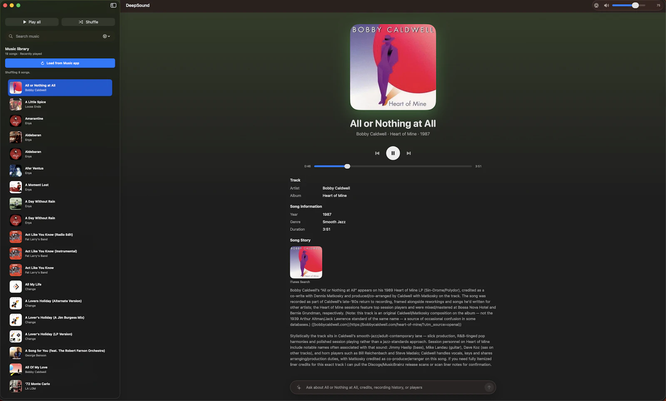
Task: Select Act Like You Know (Radio Edit)
Action: (60, 237)
